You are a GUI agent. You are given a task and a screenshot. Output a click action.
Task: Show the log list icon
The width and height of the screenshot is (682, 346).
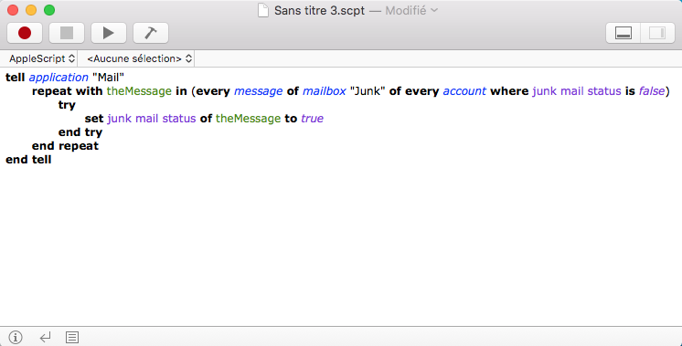coord(72,337)
